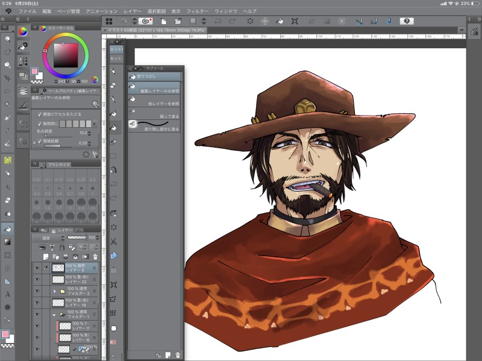Select the Gradient tool

(x=7, y=242)
